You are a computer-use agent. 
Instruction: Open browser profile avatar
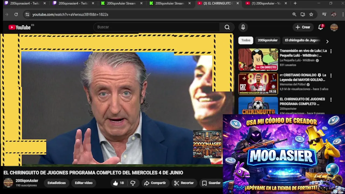pyautogui.click(x=334, y=15)
